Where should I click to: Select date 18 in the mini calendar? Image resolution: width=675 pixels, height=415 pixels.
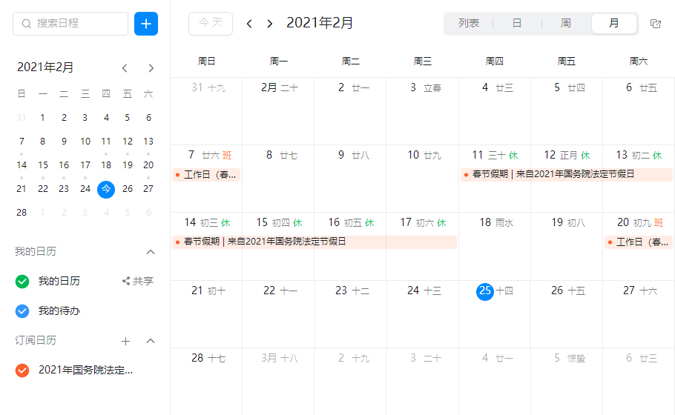(106, 165)
